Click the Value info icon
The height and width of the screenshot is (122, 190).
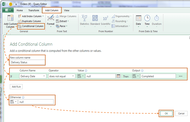coord(86,71)
